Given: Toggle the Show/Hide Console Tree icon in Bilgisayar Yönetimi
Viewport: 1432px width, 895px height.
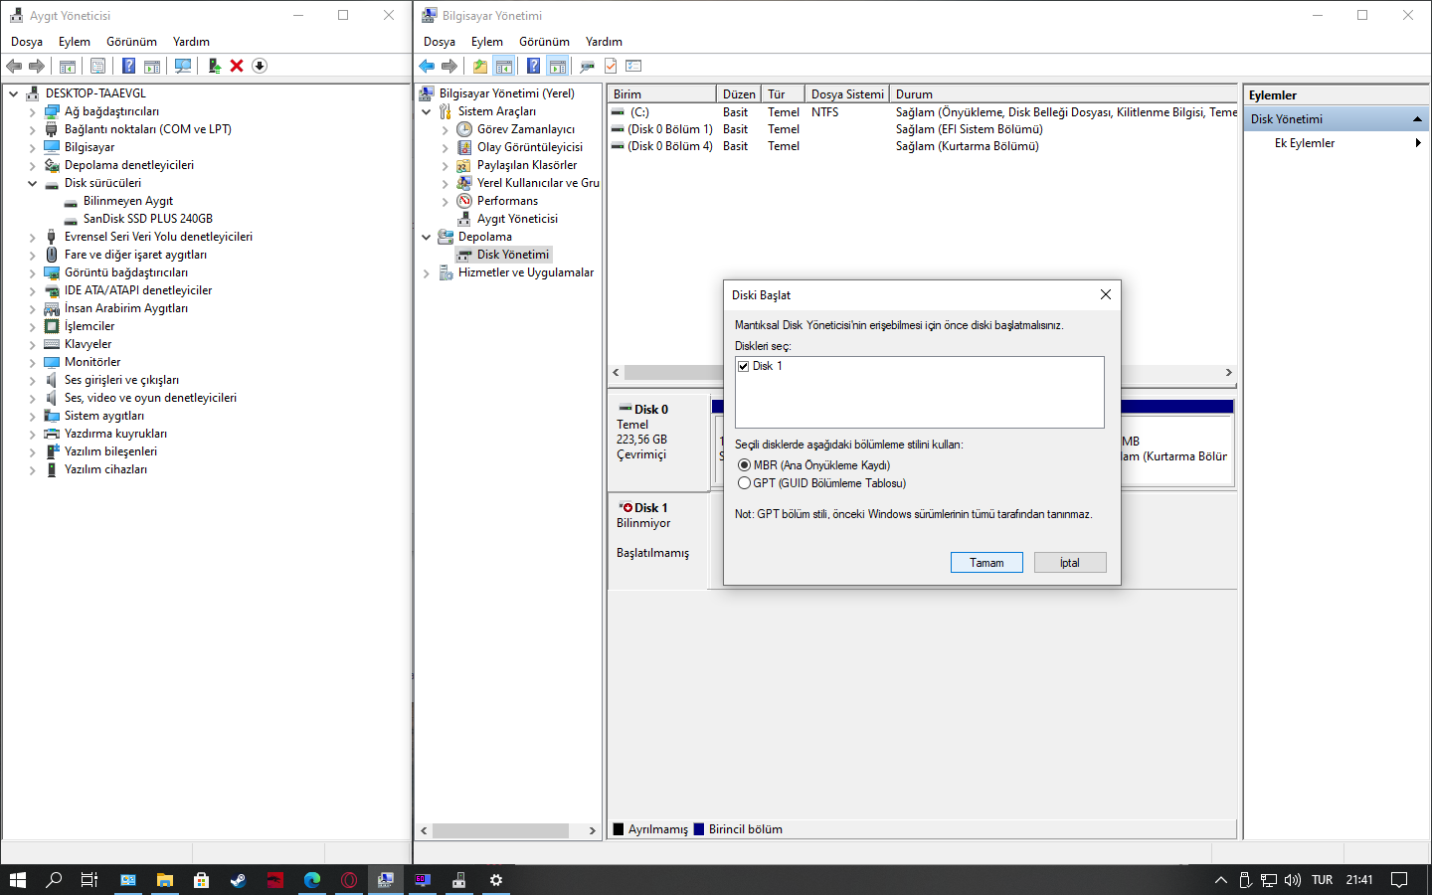Looking at the screenshot, I should [504, 66].
